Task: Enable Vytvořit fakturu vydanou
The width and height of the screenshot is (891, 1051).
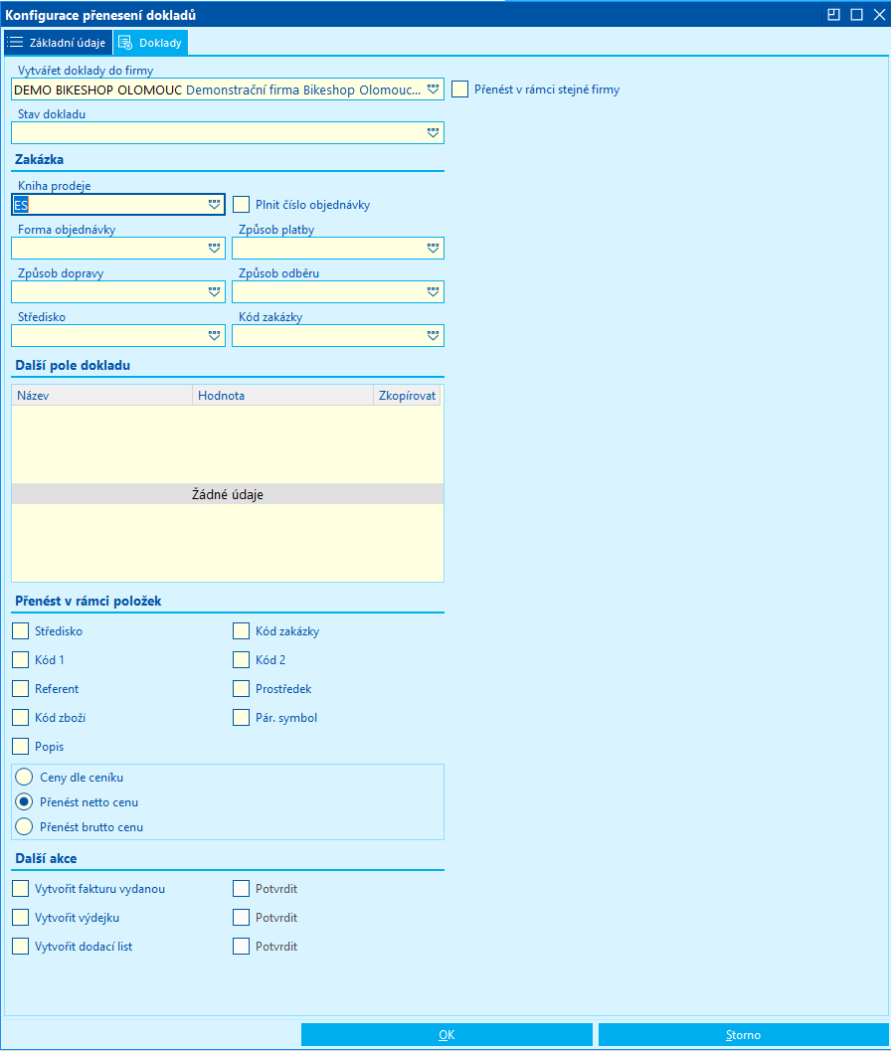Action: click(21, 888)
